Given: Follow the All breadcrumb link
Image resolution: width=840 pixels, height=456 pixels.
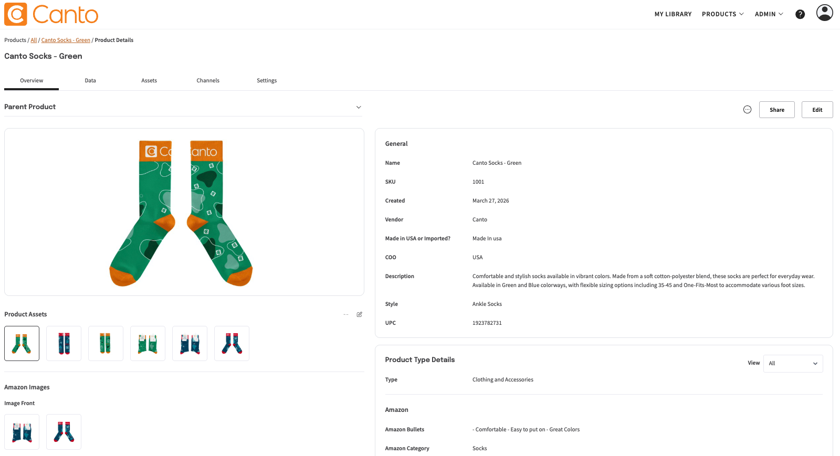Looking at the screenshot, I should pyautogui.click(x=34, y=40).
